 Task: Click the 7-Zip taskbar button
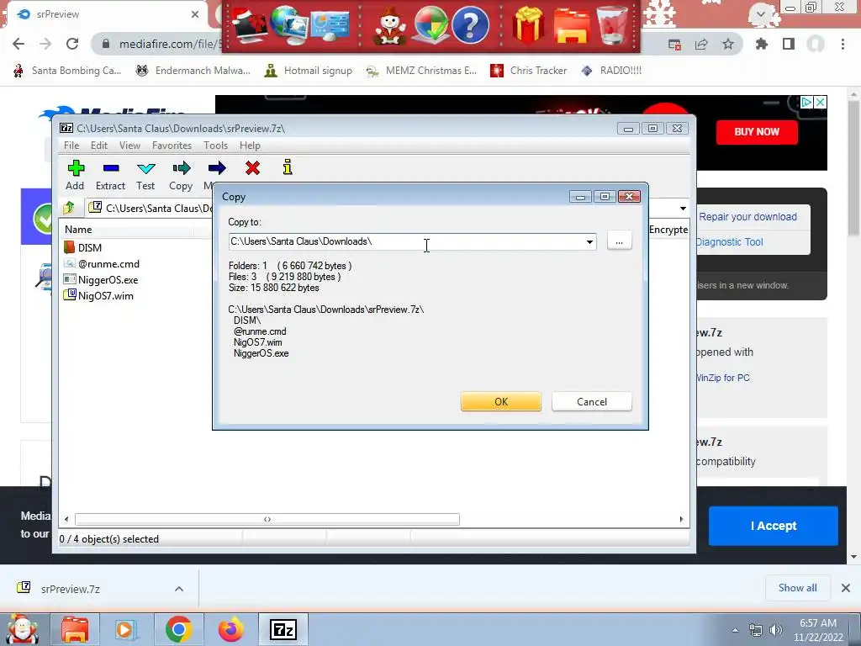[283, 629]
